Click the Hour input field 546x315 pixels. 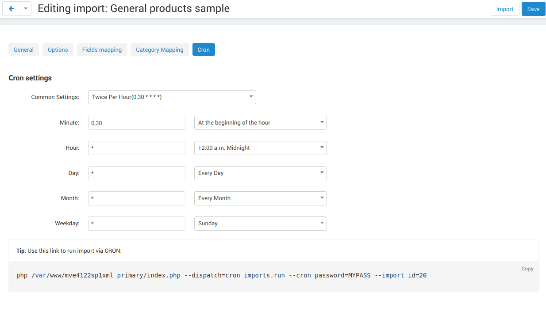(137, 148)
